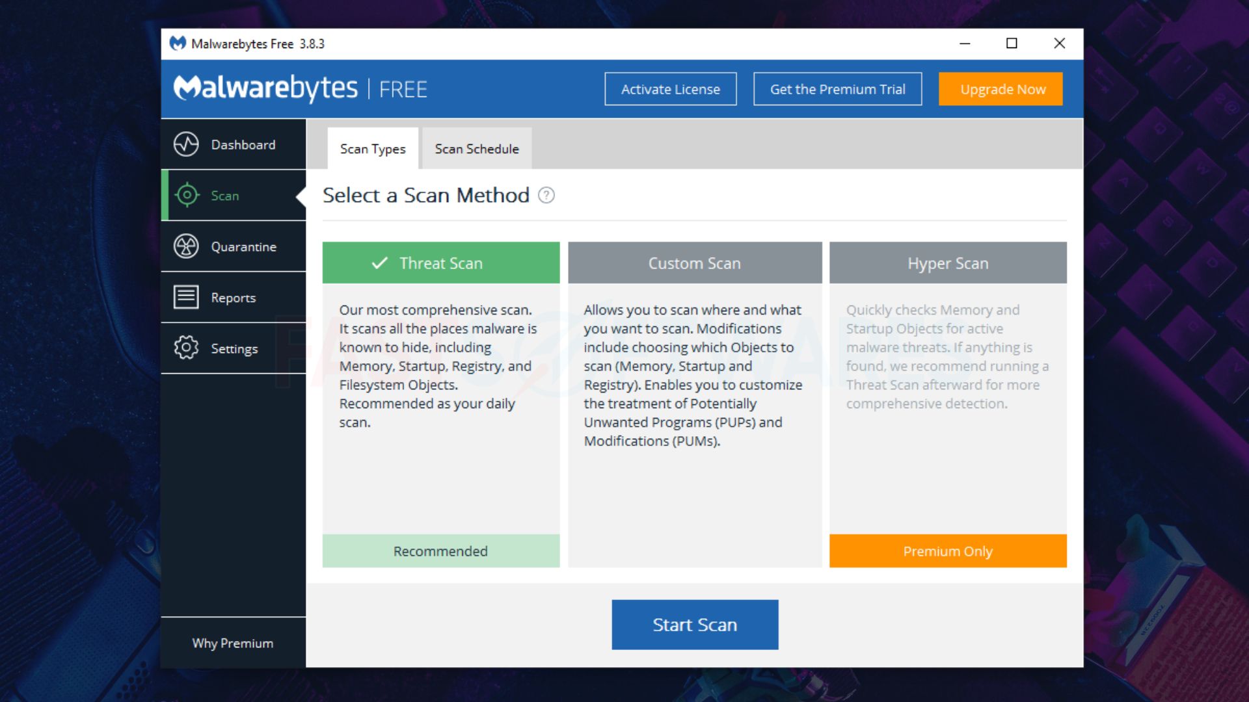Image resolution: width=1249 pixels, height=702 pixels.
Task: Close the Malwarebytes window
Action: [1059, 44]
